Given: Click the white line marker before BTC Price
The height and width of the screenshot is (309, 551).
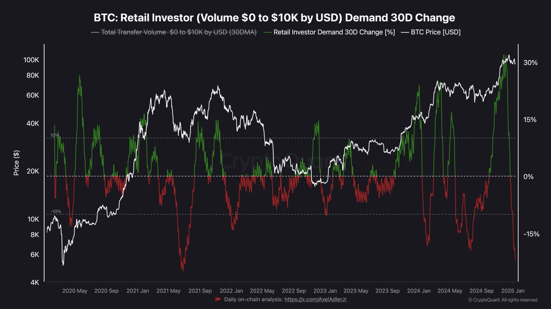Looking at the screenshot, I should tap(405, 32).
